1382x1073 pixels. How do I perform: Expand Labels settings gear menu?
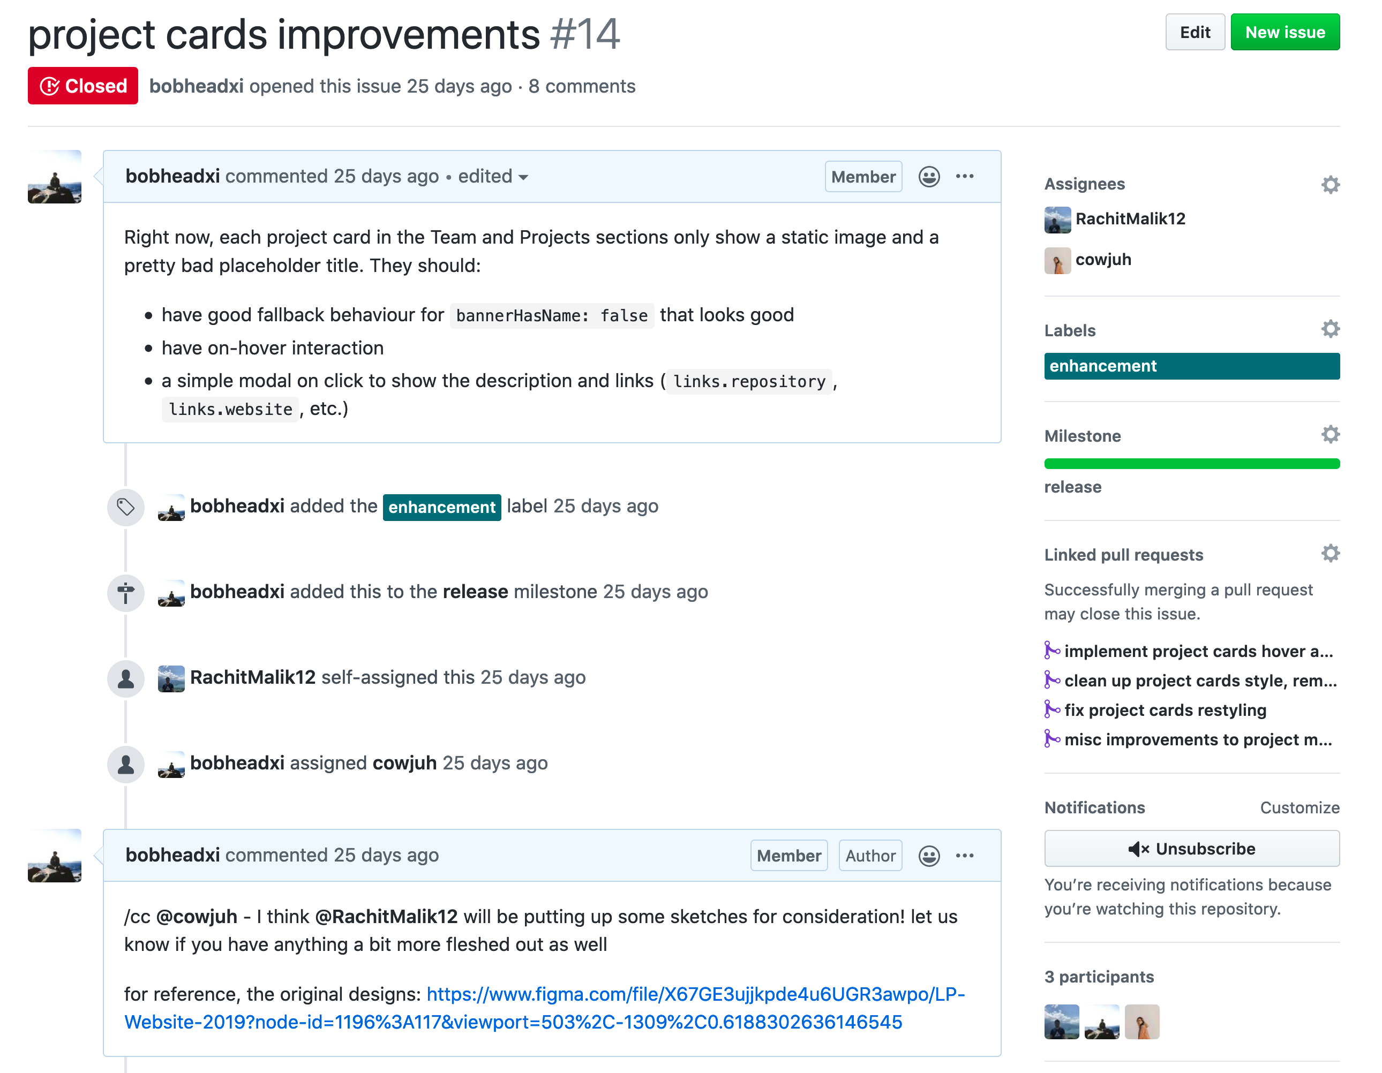click(1331, 329)
